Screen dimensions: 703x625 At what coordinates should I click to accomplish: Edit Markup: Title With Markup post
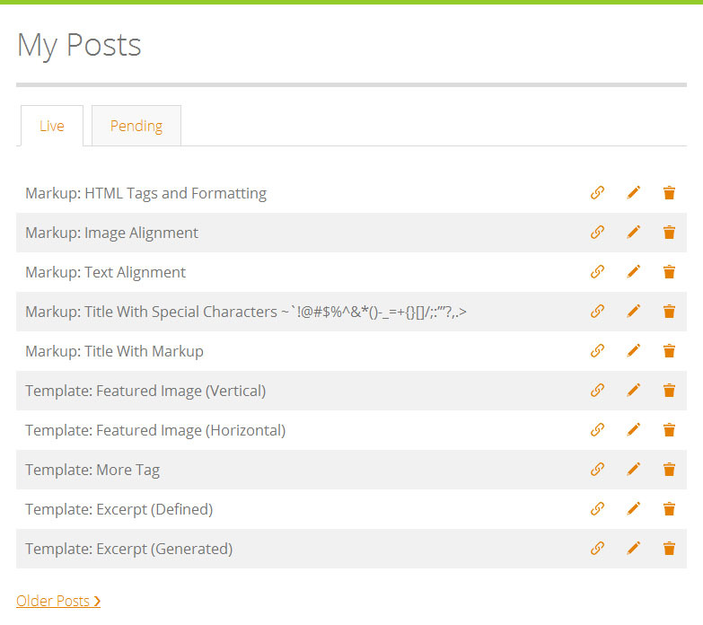(634, 350)
